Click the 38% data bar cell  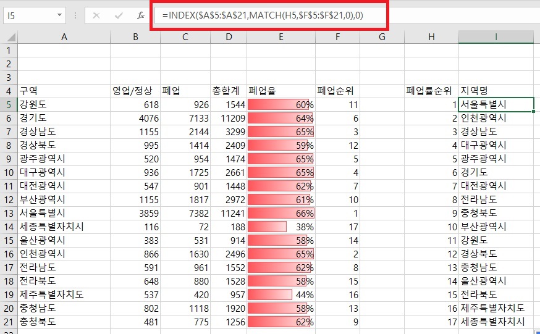281,227
